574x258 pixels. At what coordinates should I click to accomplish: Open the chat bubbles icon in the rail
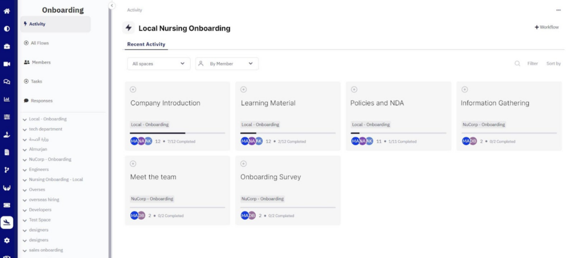pos(7,82)
